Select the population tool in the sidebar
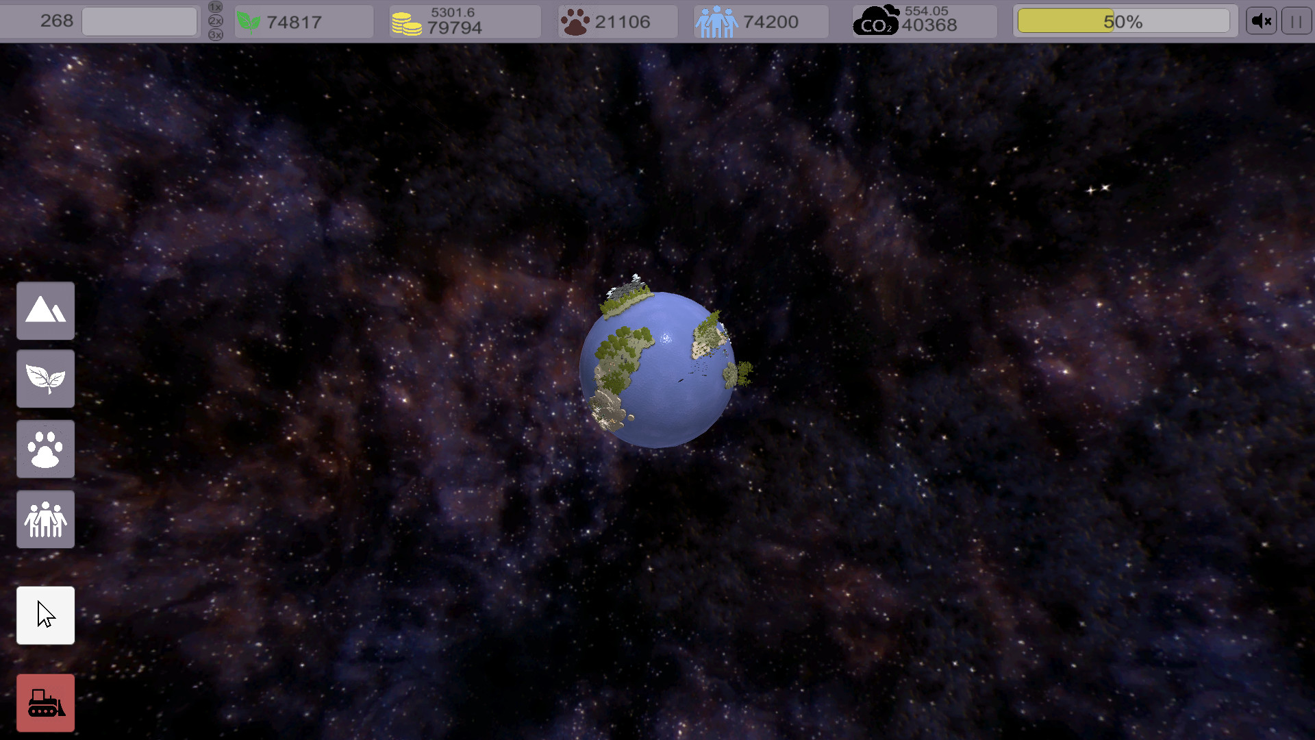The image size is (1315, 740). tap(45, 519)
